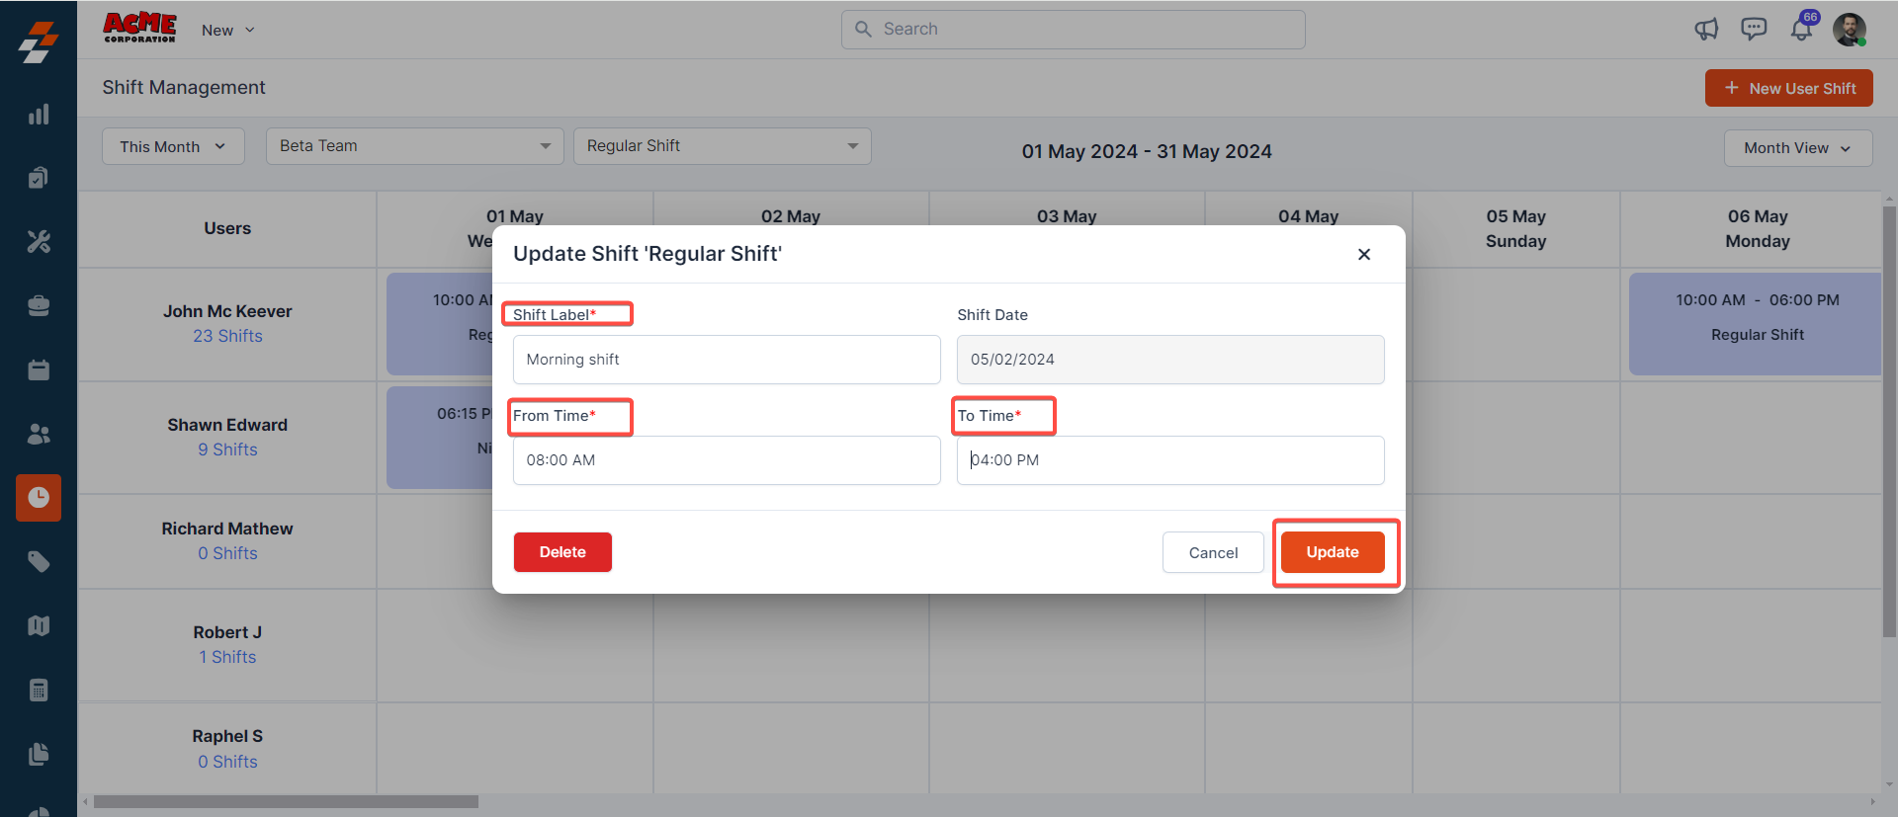Click the Update button
The image size is (1898, 817).
[1333, 552]
